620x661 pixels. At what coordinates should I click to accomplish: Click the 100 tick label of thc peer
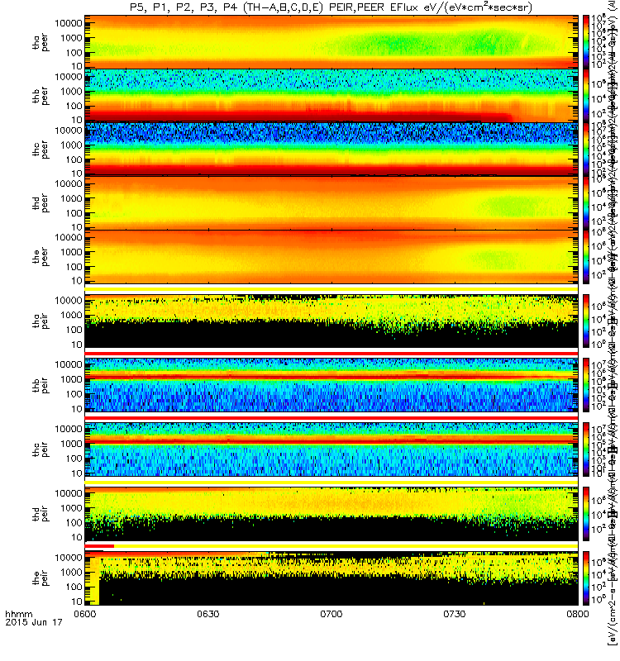[74, 159]
